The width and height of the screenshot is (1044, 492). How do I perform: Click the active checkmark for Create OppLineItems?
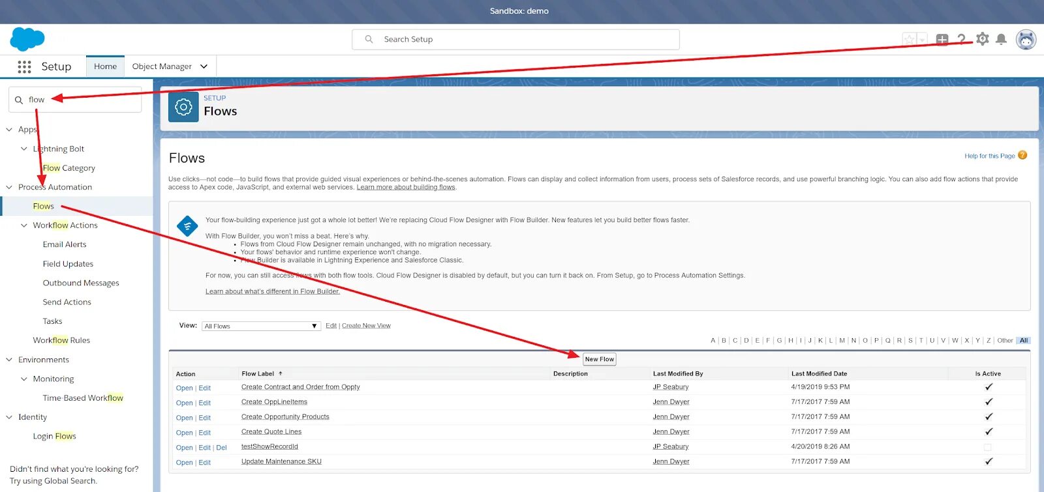pos(989,402)
